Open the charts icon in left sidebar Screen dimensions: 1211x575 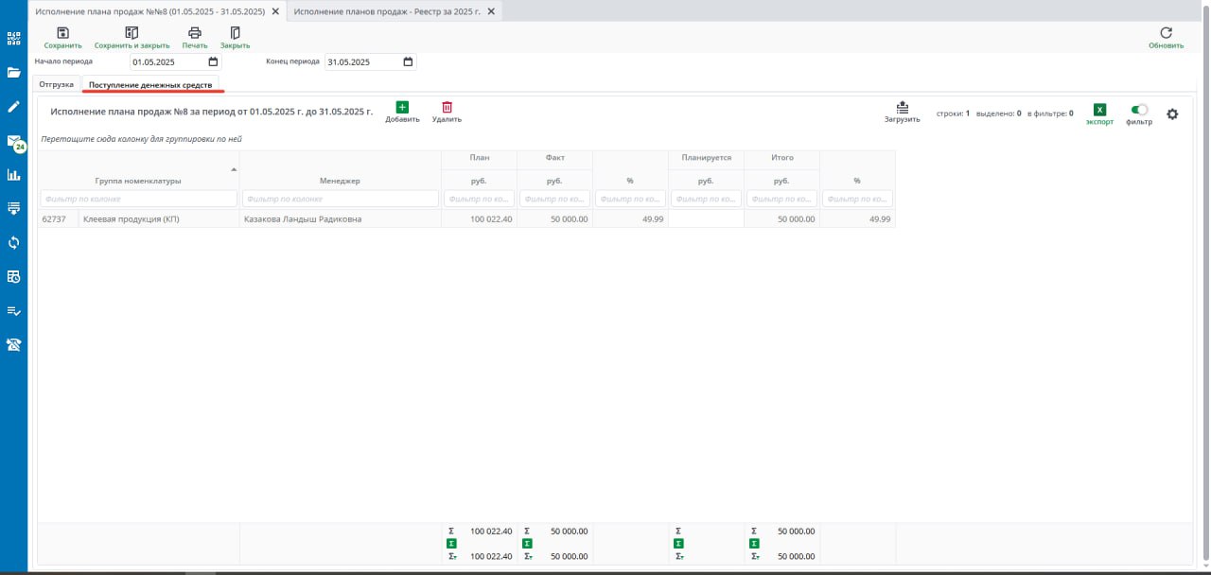pyautogui.click(x=14, y=175)
